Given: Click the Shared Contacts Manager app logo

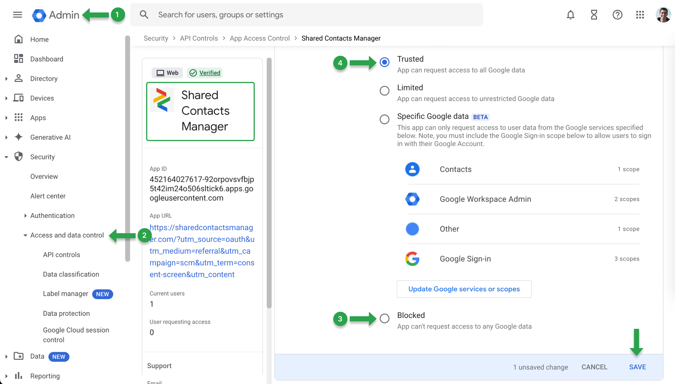Looking at the screenshot, I should 162,100.
